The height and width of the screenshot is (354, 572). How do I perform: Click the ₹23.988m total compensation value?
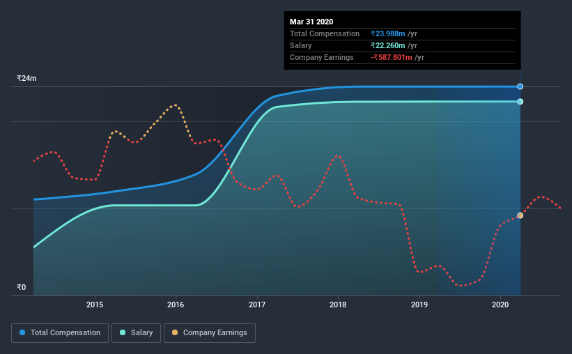click(388, 33)
